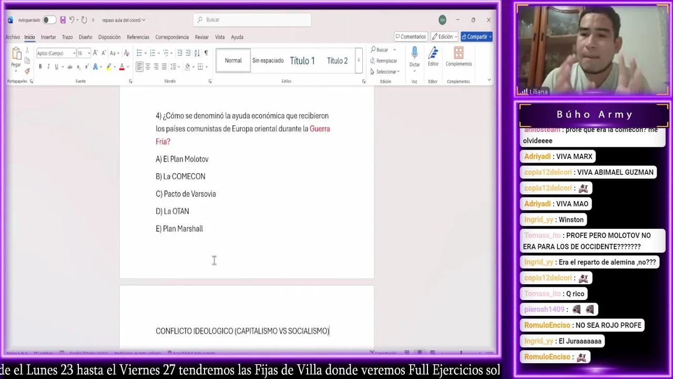The height and width of the screenshot is (379, 673).
Task: Save the document with the floppy disk icon
Action: pos(63,20)
